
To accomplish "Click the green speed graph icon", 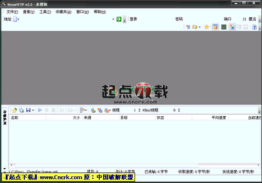I will coord(224,27).
